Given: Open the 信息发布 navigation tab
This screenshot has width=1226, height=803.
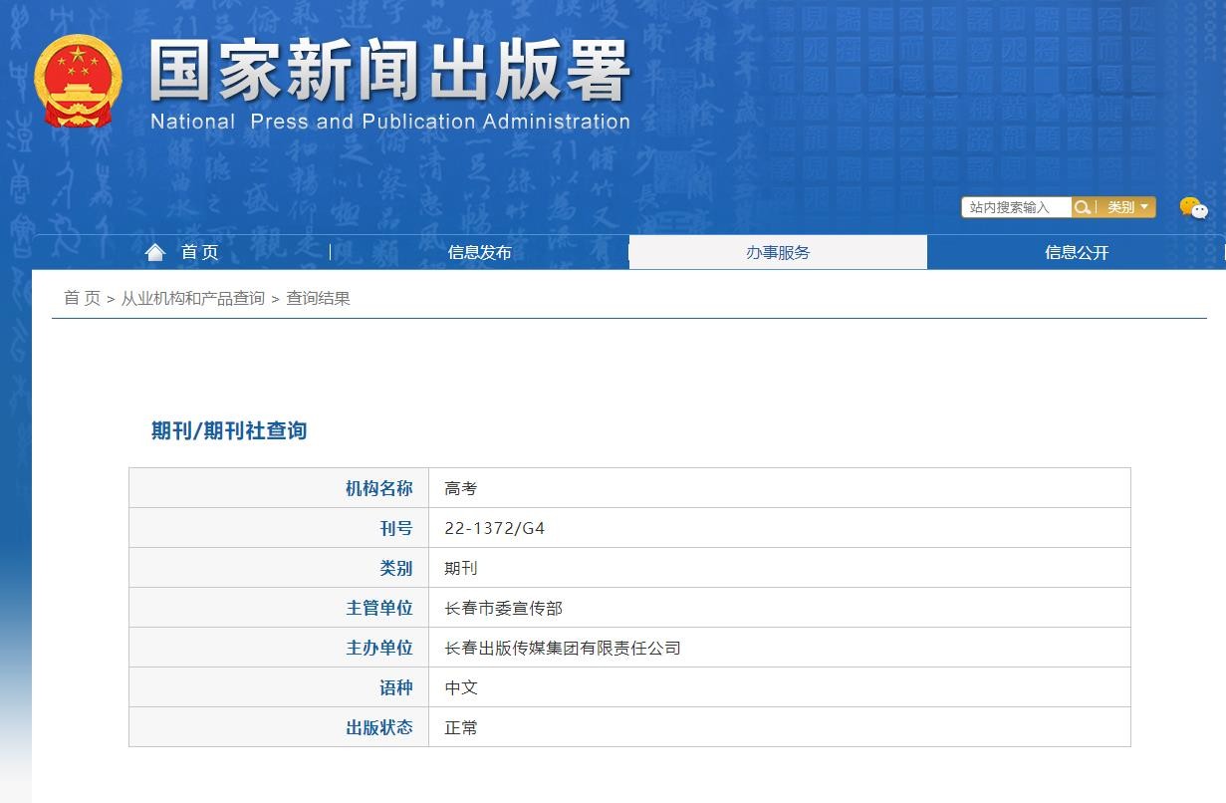Looking at the screenshot, I should 479,252.
